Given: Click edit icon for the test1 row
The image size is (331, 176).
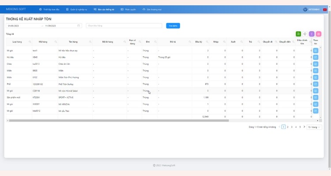Looking at the screenshot, I should tap(316, 51).
